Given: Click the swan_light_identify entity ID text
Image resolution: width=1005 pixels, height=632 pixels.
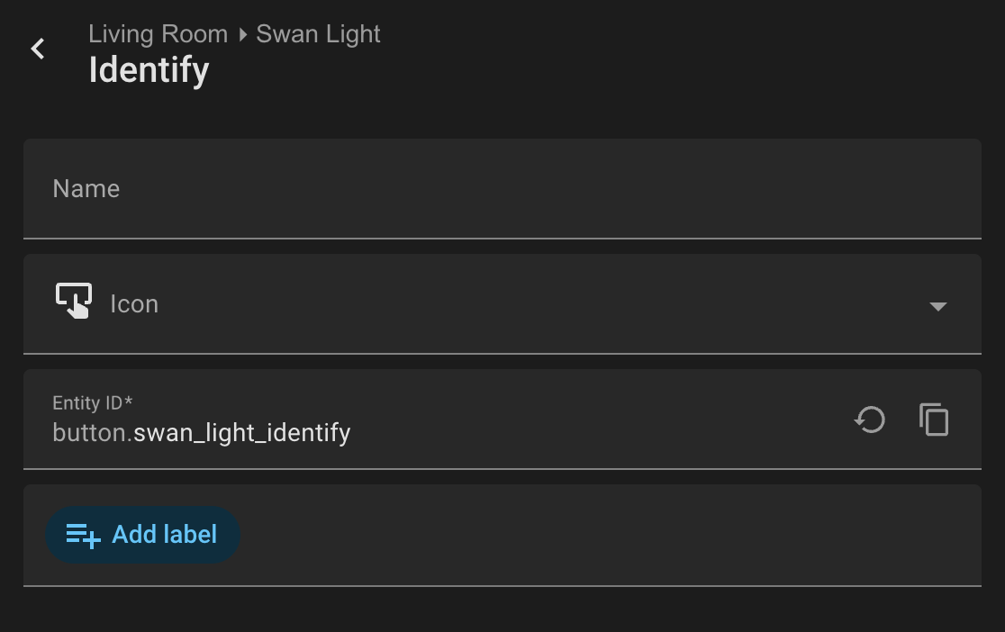Looking at the screenshot, I should click(x=242, y=433).
